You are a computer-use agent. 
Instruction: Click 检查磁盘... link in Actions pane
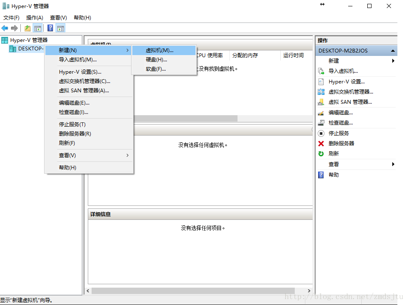340,123
